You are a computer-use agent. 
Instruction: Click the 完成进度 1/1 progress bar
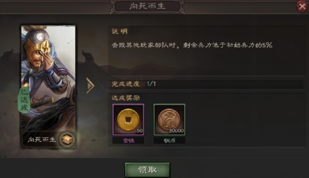coord(206,84)
